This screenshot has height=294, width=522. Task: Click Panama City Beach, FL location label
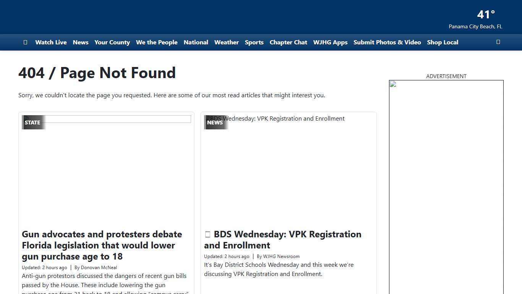[x=475, y=26]
